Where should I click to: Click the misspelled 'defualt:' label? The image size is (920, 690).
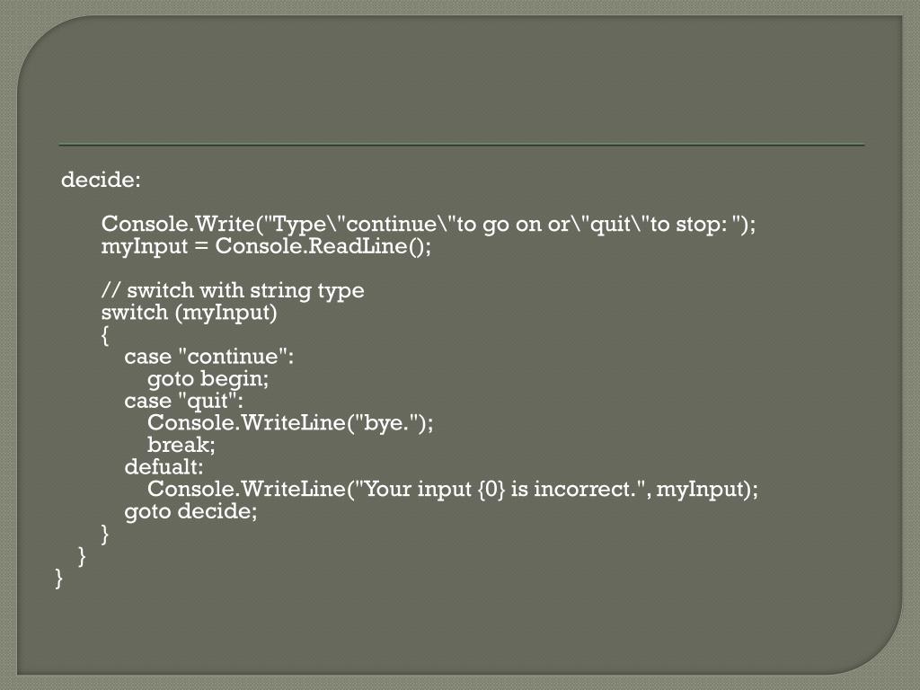point(164,466)
